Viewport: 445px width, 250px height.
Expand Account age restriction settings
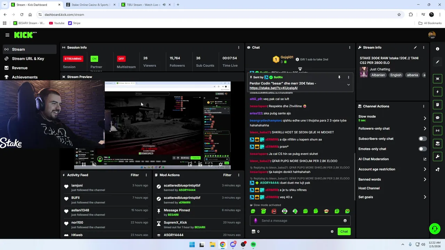click(x=425, y=169)
